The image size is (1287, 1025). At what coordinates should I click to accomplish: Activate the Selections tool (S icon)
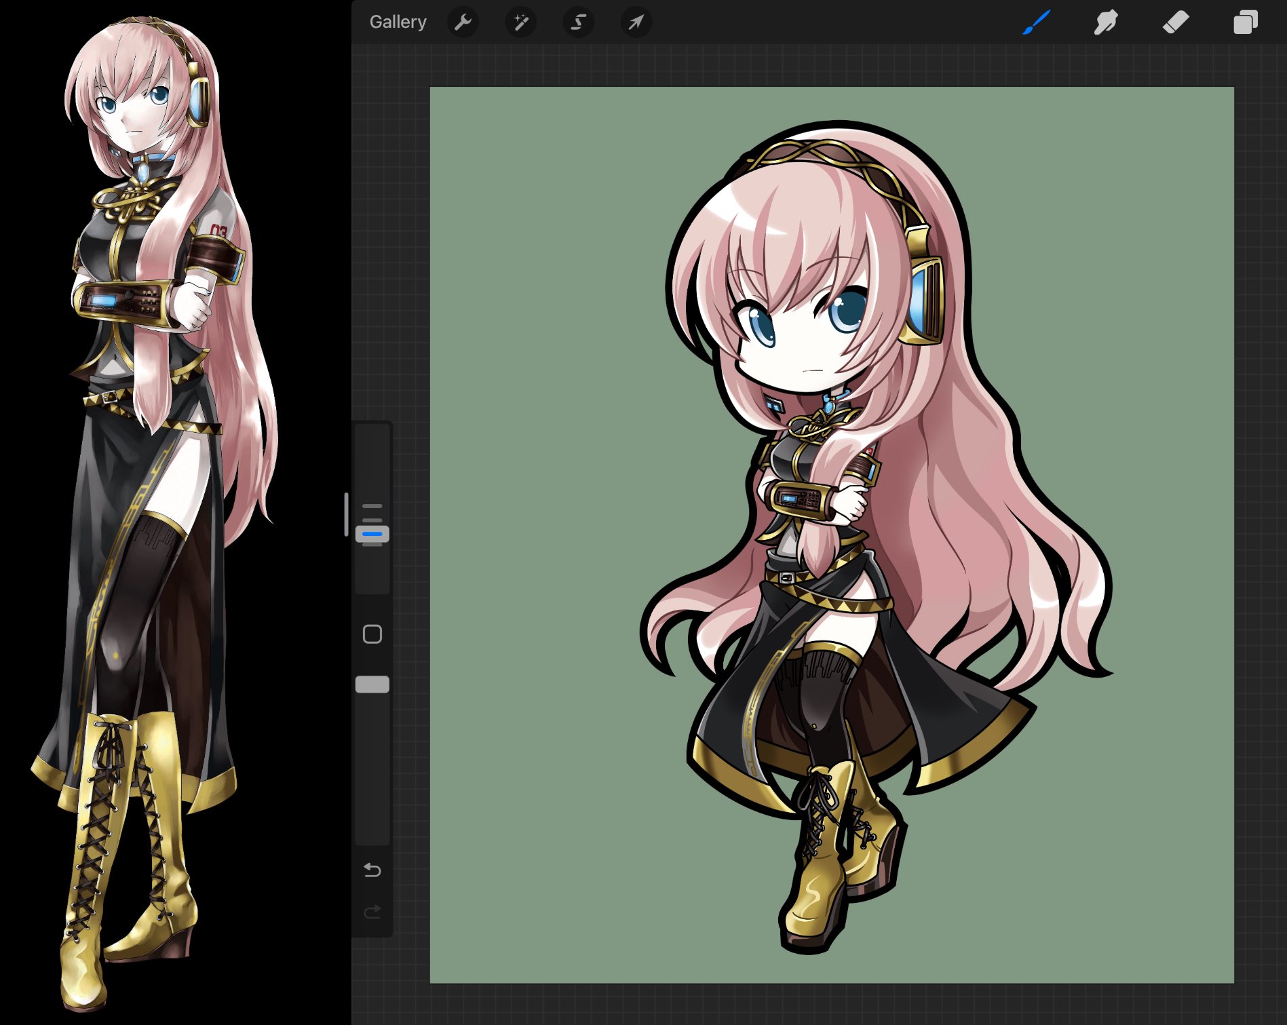click(579, 22)
